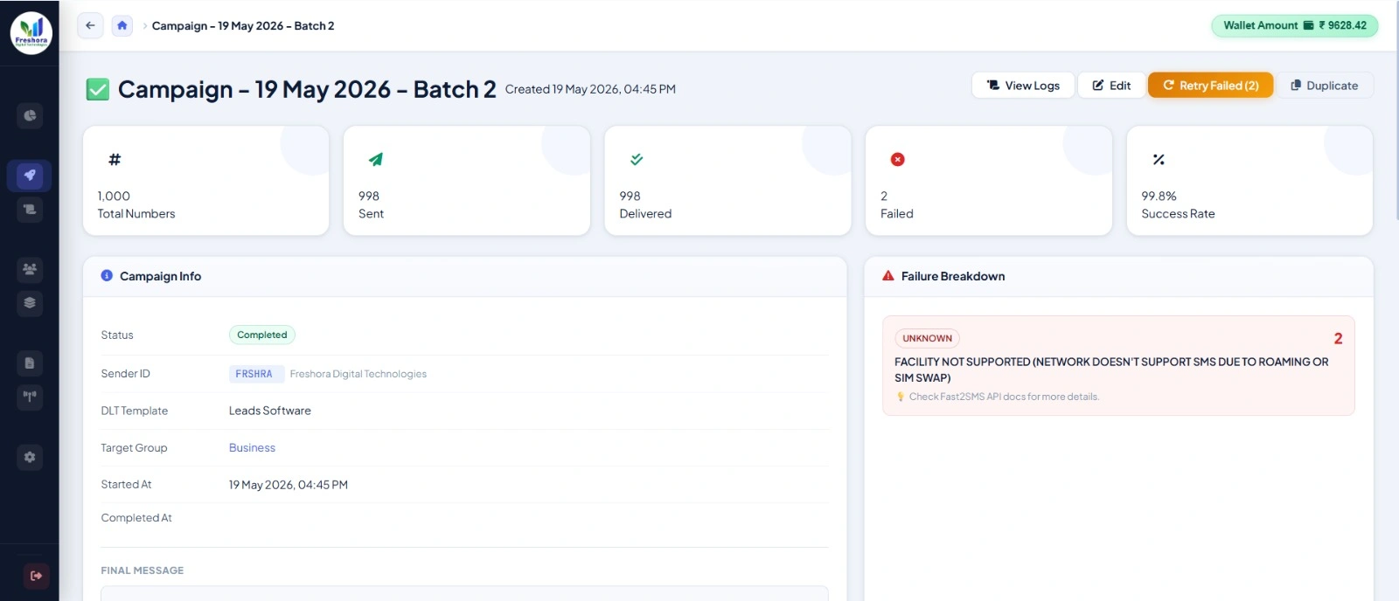Click Retry Failed (2) button
Viewport: 1399px width, 601px height.
click(x=1210, y=85)
